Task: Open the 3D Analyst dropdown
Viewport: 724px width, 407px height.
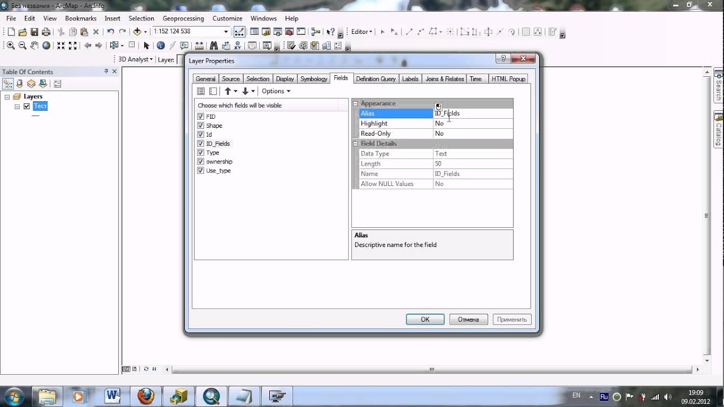Action: [135, 59]
